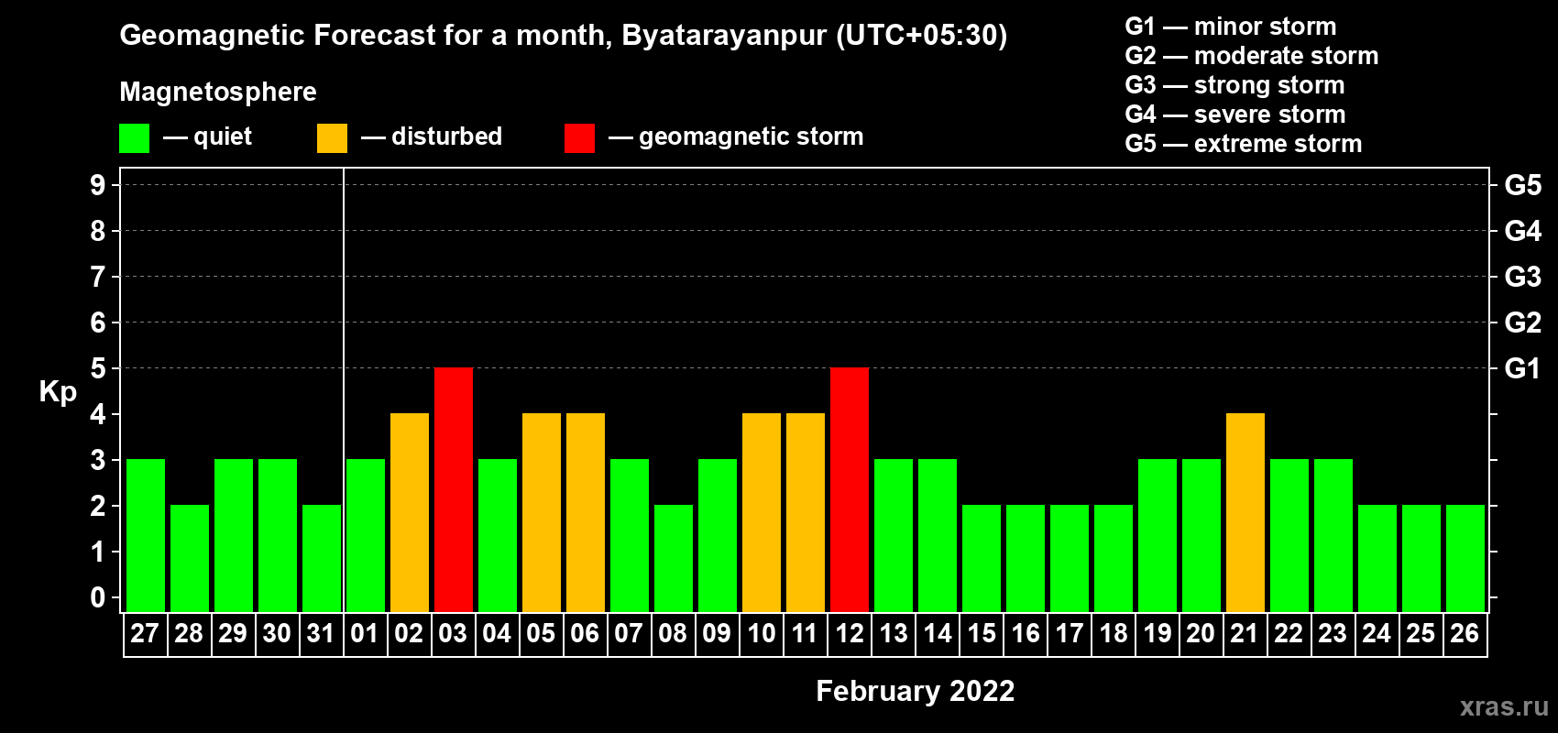The height and width of the screenshot is (733, 1558).
Task: Click date label 25 on the axis
Action: point(1421,633)
